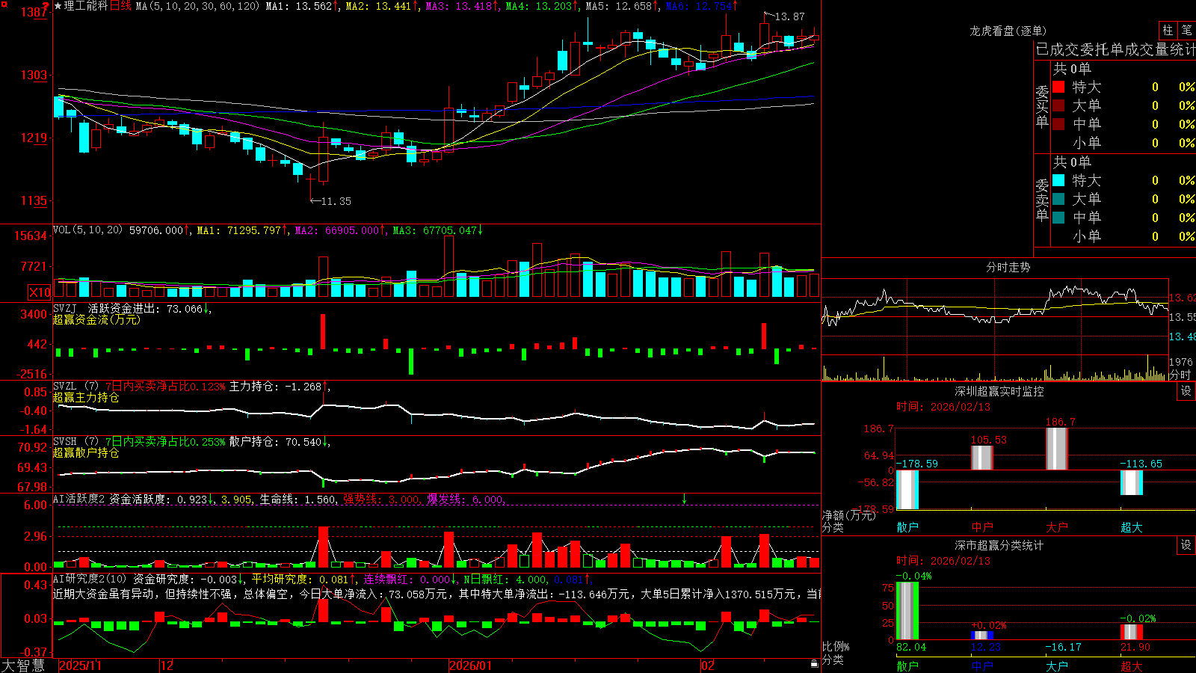Click the 理工能科 stock name label
Screen dimensions: 1196x673
tap(86, 6)
